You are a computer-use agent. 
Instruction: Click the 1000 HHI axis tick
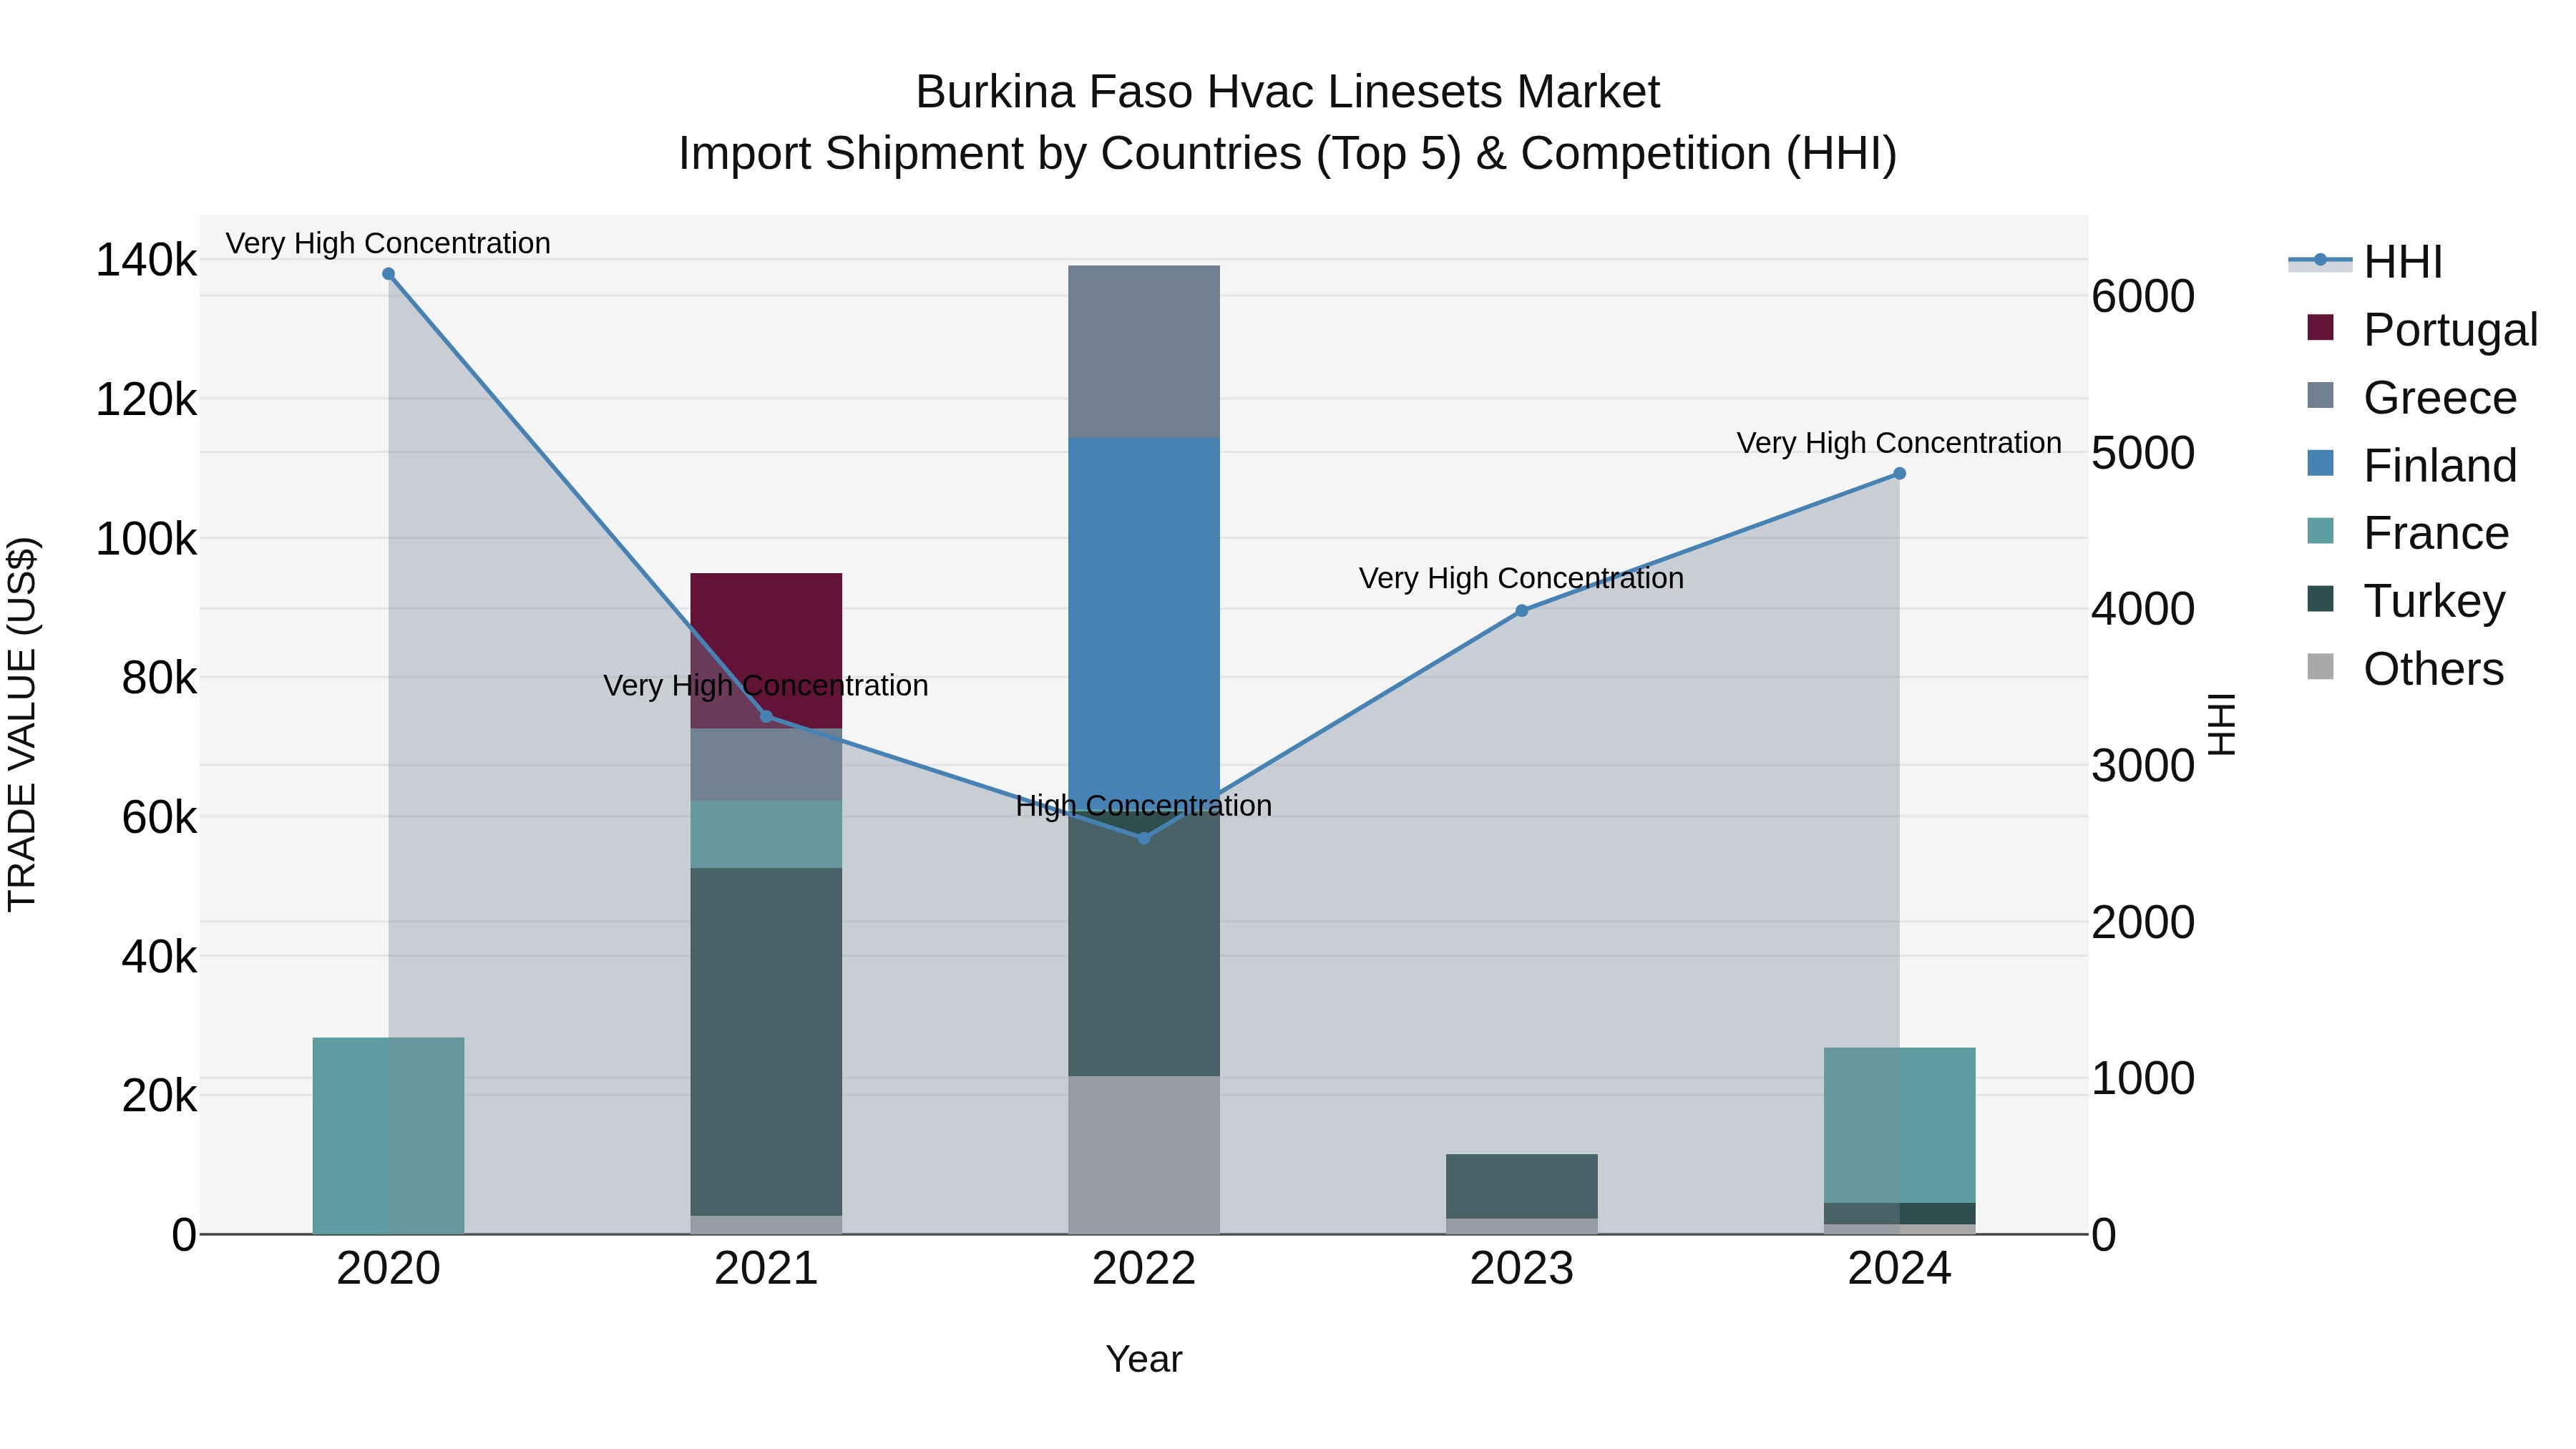pyautogui.click(x=2143, y=1079)
